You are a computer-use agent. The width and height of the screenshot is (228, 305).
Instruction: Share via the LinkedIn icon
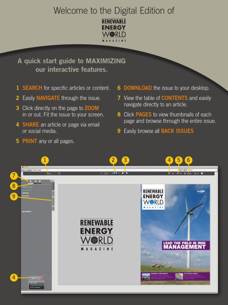pos(36,278)
